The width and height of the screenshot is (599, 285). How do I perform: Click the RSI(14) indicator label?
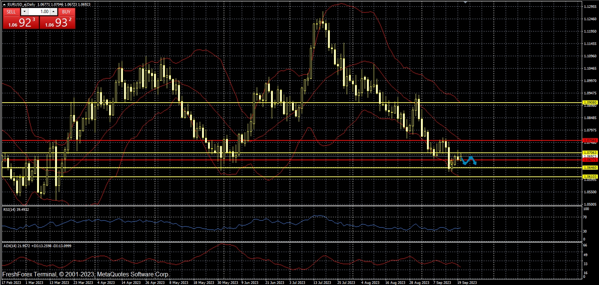[16, 210]
